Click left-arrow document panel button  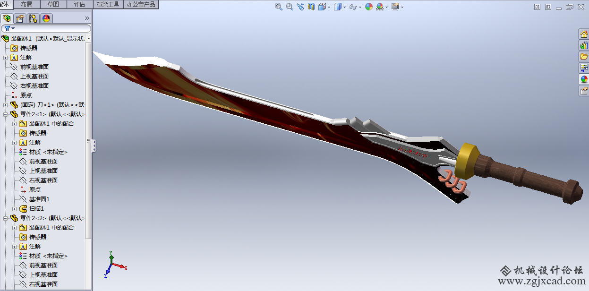[x=538, y=7]
